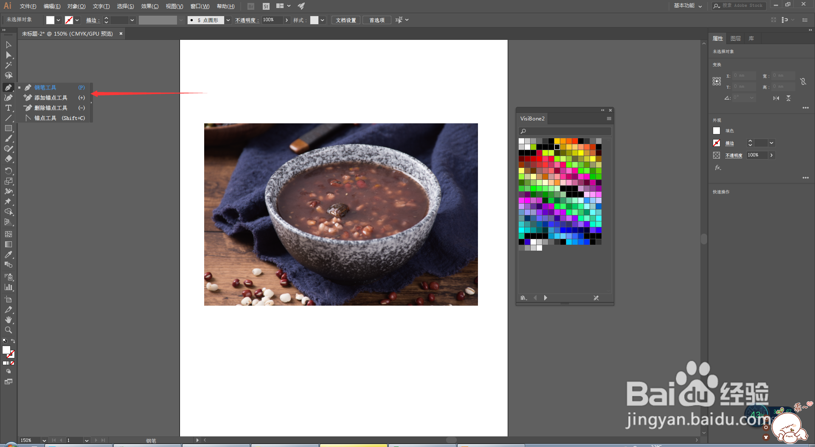This screenshot has height=447, width=815.
Task: Select the Zoom magnifier tool
Action: click(x=8, y=330)
